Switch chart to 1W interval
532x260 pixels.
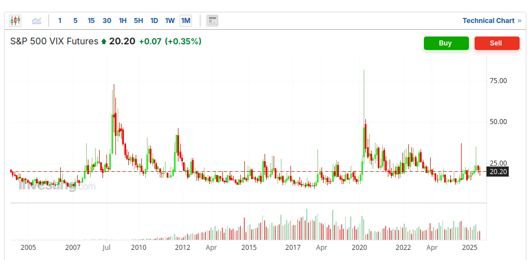(x=170, y=21)
